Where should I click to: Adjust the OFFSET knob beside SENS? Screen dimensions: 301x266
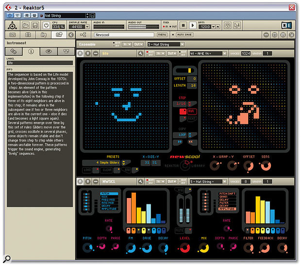[249, 166]
